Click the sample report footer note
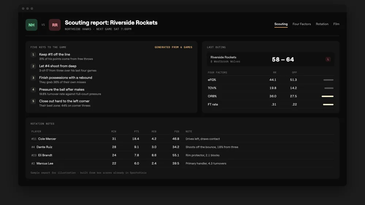The height and width of the screenshot is (205, 365). pos(88,173)
